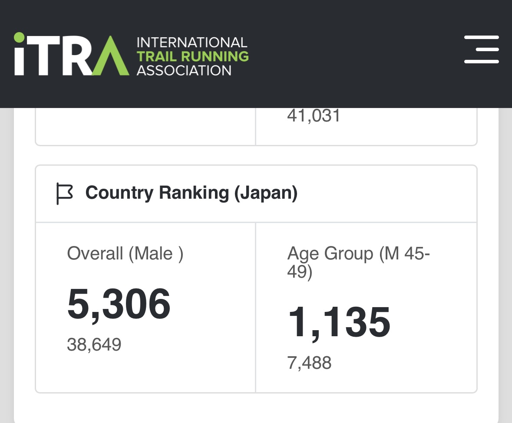Click the empty left cell above Country Ranking
Viewport: 512px width, 423px height.
(145, 127)
